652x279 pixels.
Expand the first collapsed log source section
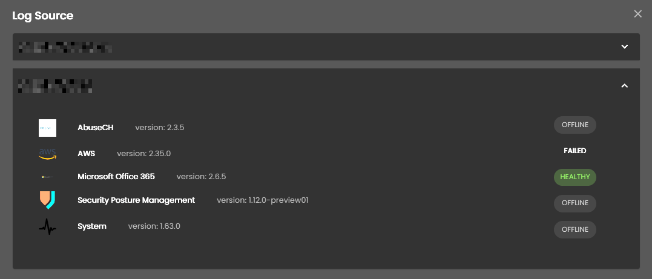(x=625, y=47)
